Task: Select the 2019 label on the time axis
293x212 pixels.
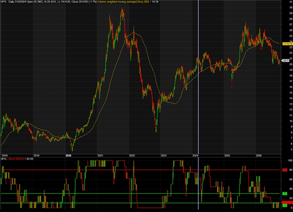Action: point(37,155)
